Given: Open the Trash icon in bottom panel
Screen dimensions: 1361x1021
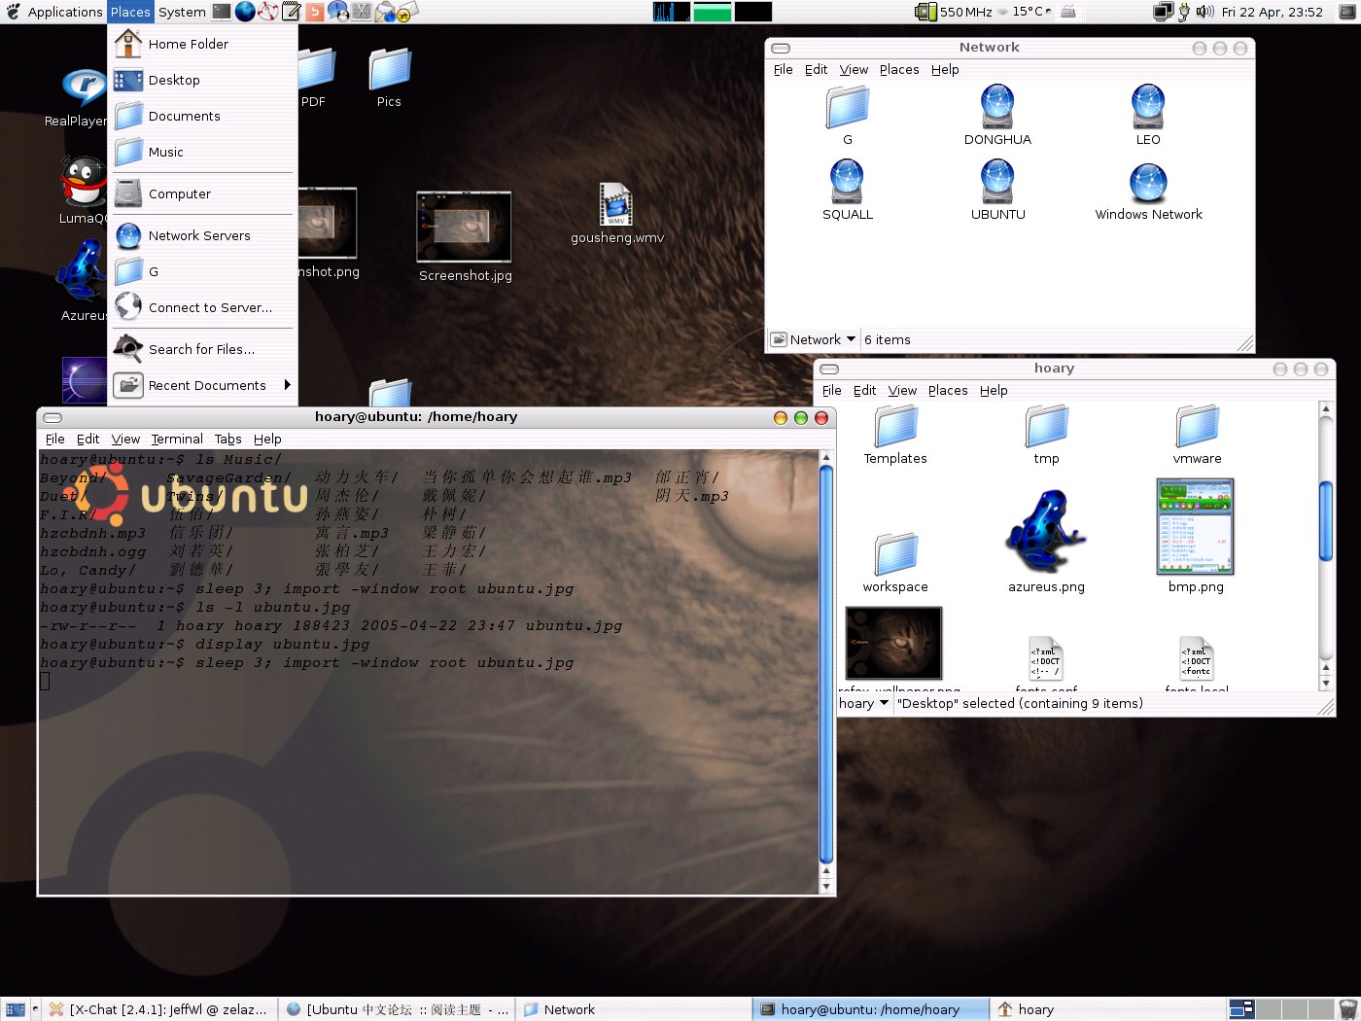Looking at the screenshot, I should [x=1347, y=1009].
